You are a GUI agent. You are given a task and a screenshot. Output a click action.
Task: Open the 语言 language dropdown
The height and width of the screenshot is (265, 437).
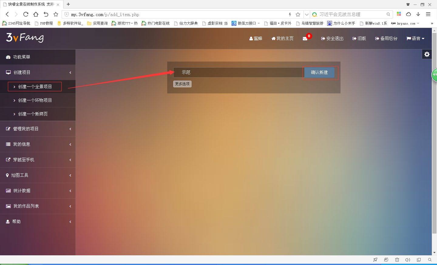point(415,39)
